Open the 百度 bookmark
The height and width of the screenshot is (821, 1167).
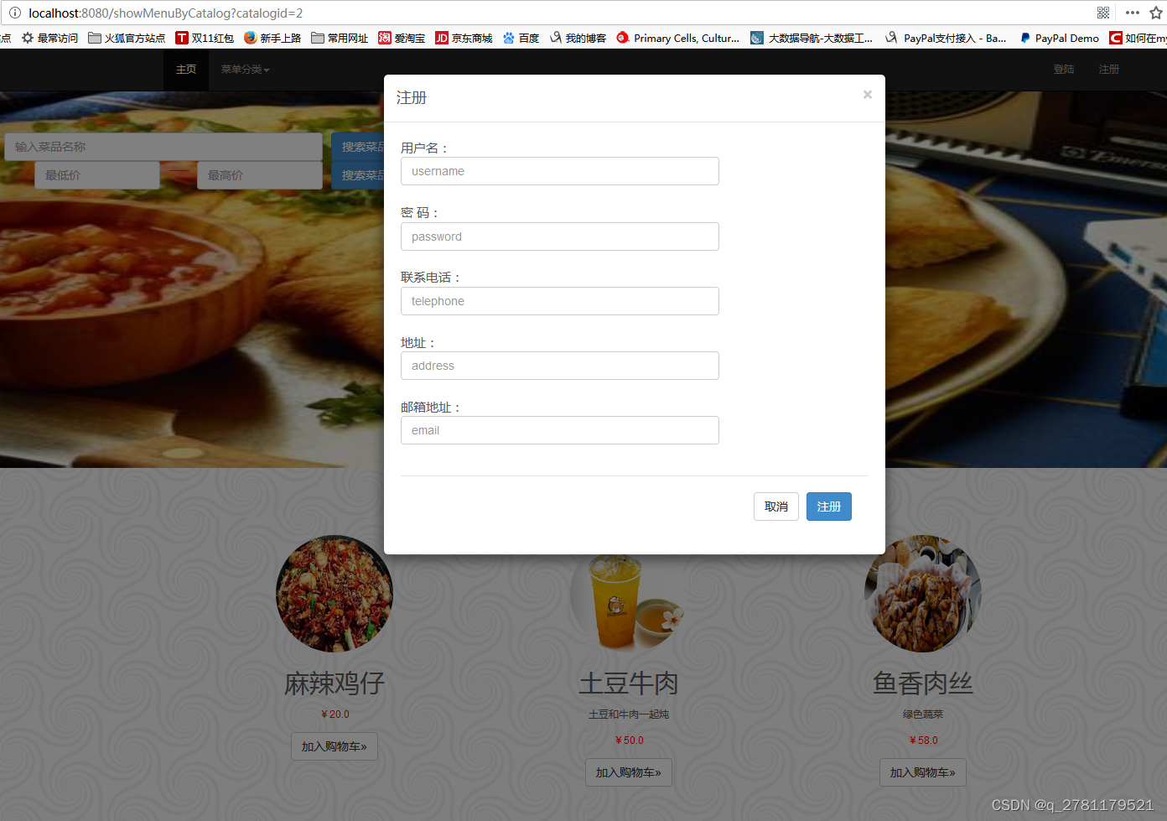click(x=521, y=38)
